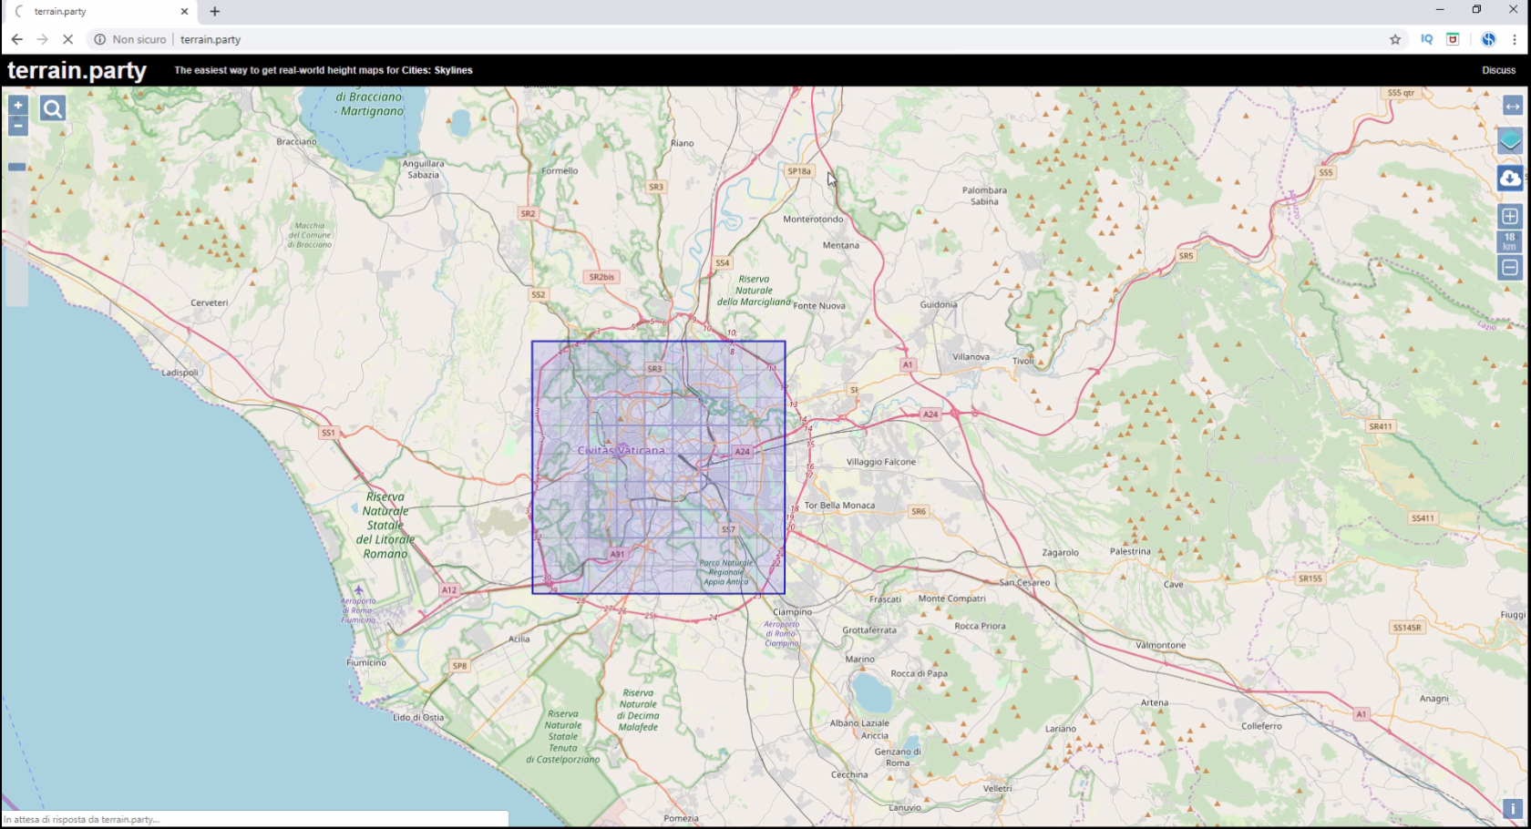Click the Tor Bella Monaca label
The height and width of the screenshot is (829, 1531).
(x=839, y=506)
